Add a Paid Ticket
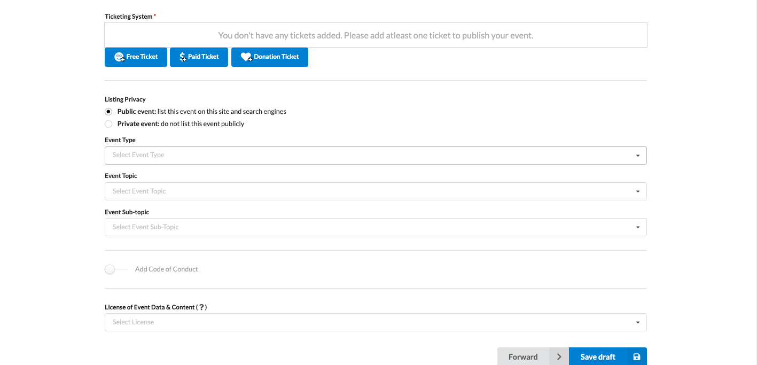The height and width of the screenshot is (365, 757). pyautogui.click(x=199, y=57)
